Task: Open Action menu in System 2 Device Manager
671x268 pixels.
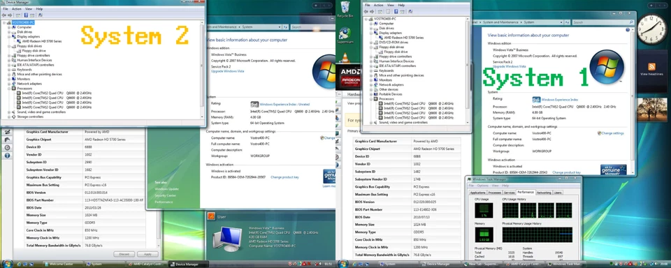Action: click(x=17, y=8)
